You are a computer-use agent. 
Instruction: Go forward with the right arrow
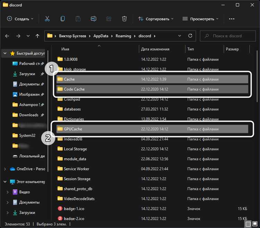click(18, 36)
